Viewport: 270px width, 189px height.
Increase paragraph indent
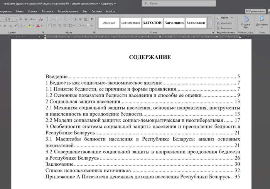[80, 19]
